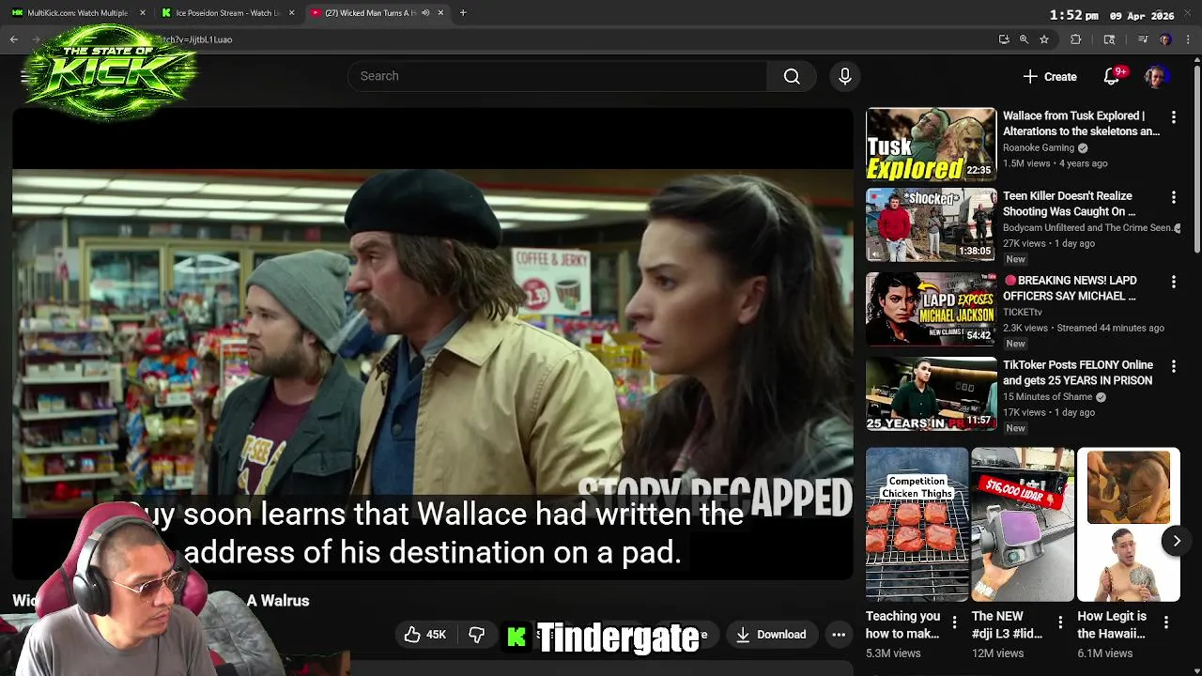Image resolution: width=1202 pixels, height=676 pixels.
Task: Open options for BREAKING NEWS LAPD video
Action: 1173,282
